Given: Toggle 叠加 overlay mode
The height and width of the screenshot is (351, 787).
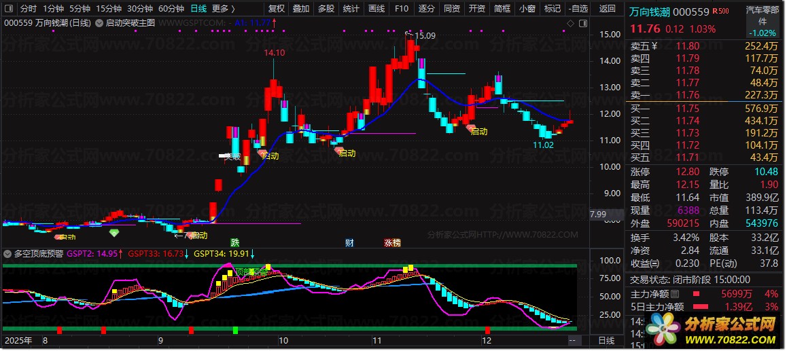Looking at the screenshot, I should 300,9.
